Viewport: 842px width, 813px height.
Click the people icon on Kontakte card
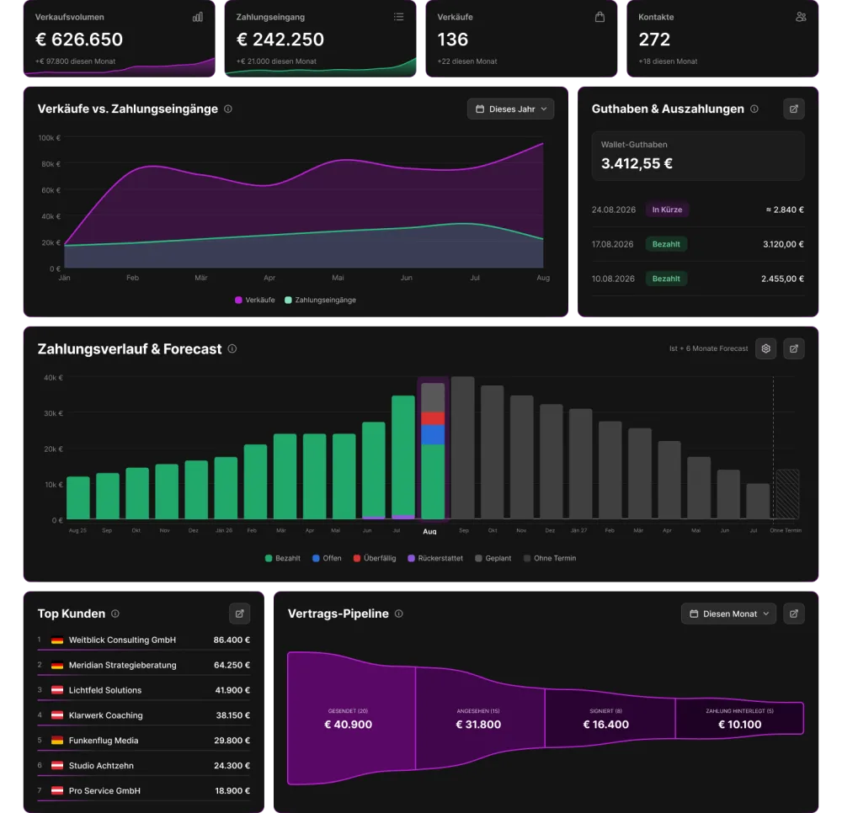point(801,17)
